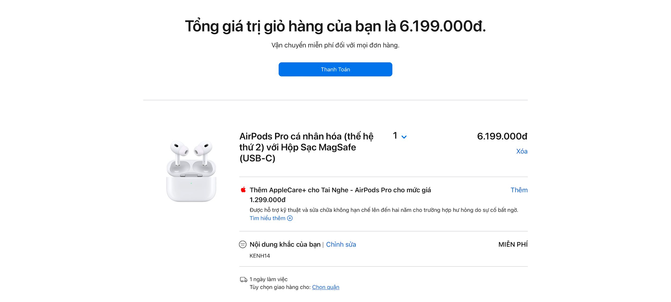Click the engraving icon near Nội dung khắc
This screenshot has width=671, height=302.
tap(243, 244)
